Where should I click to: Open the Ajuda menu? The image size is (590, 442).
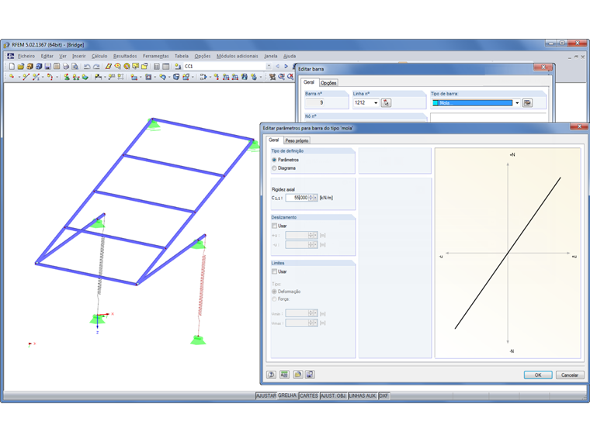(290, 56)
